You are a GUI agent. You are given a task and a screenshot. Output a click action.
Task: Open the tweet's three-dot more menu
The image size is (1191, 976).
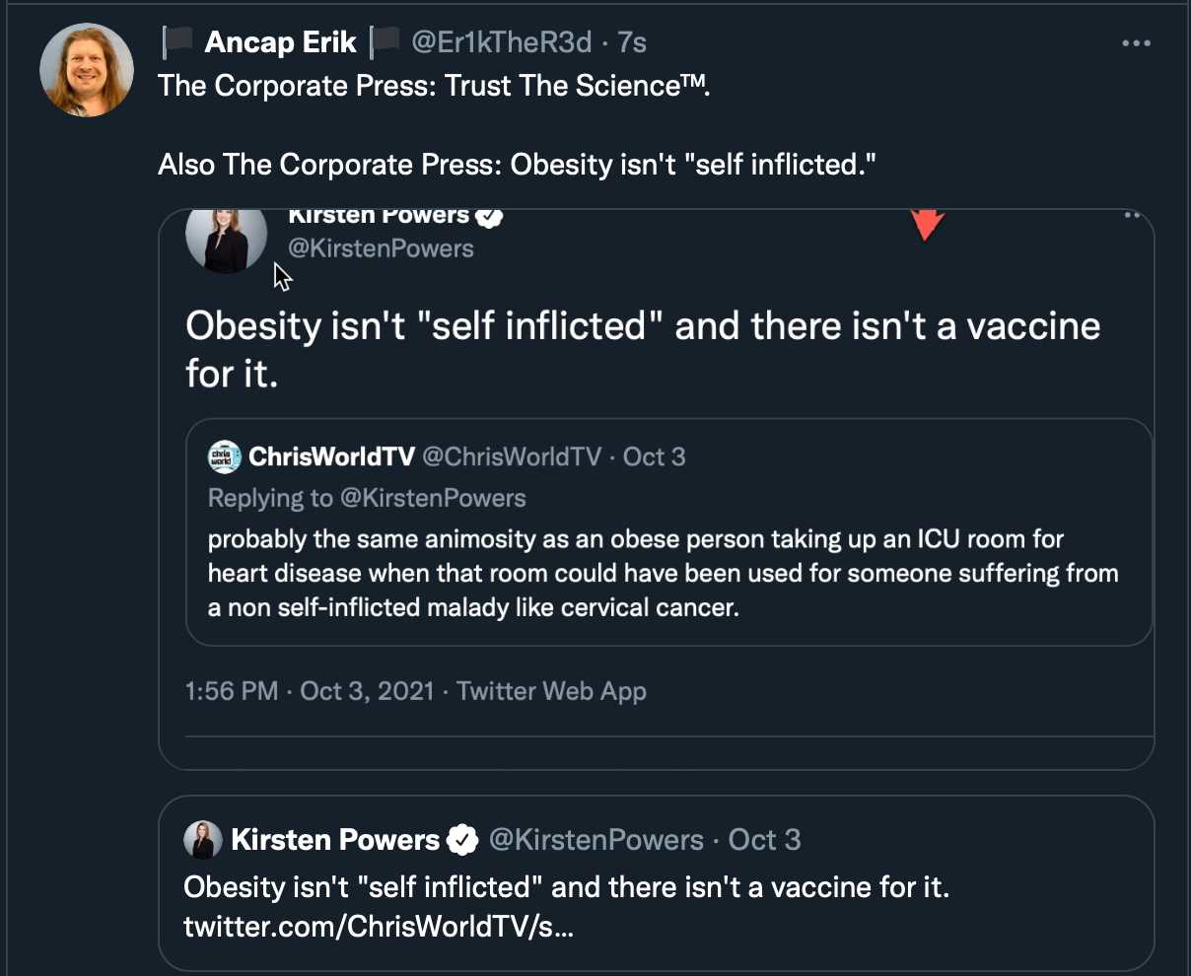click(1137, 43)
